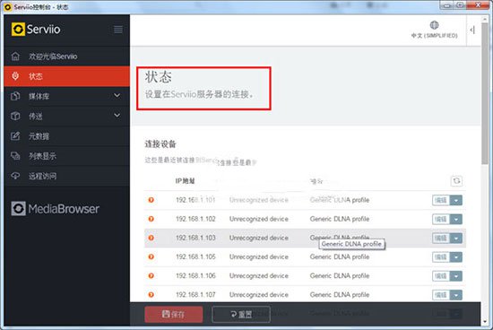Image resolution: width=493 pixels, height=330 pixels.
Task: Click the vertical scrollbar thumb
Action: point(485,92)
